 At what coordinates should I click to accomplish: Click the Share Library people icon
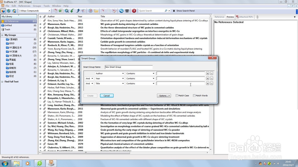pyautogui.click(x=127, y=11)
